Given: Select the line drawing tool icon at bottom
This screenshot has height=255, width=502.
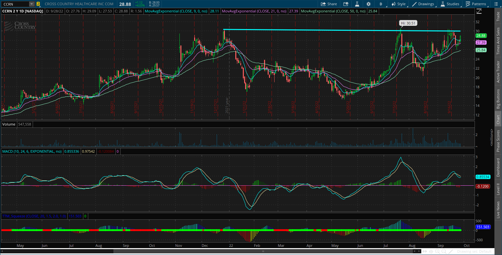Looking at the screenshot, I should coord(451,251).
